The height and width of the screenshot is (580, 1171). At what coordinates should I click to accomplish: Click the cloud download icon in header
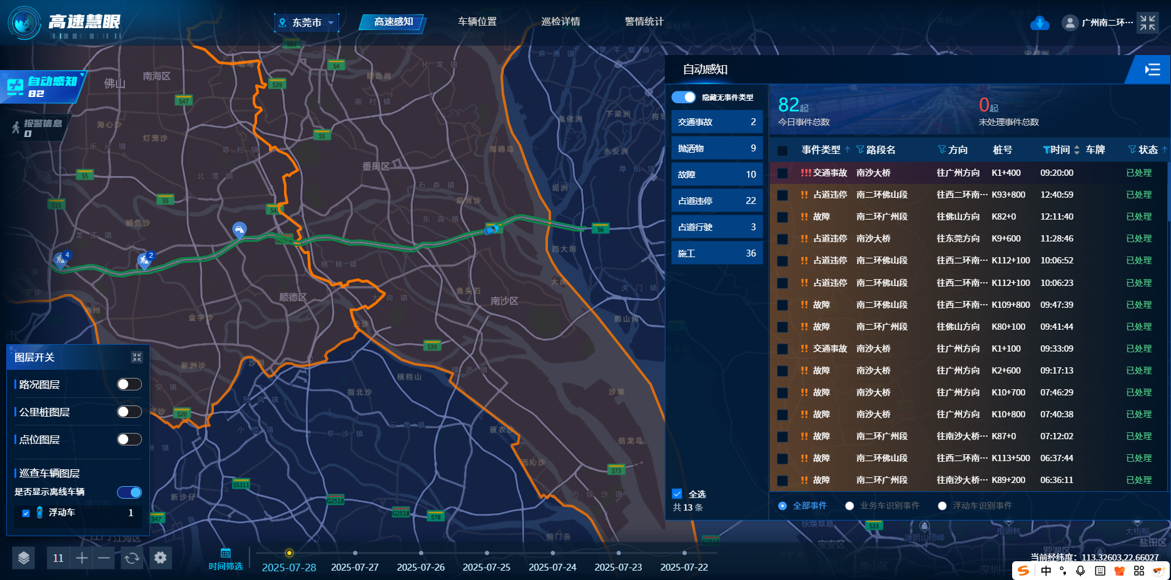(x=1040, y=23)
